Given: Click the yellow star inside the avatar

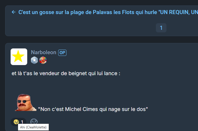Looking at the screenshot, I should coord(18,56).
